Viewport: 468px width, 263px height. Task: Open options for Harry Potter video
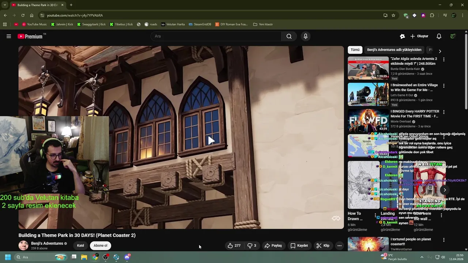pos(444,112)
